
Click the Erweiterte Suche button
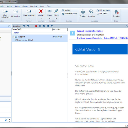click(x=69, y=14)
